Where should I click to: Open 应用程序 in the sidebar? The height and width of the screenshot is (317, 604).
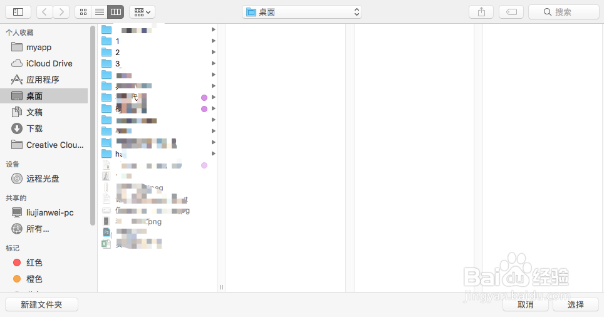point(44,80)
